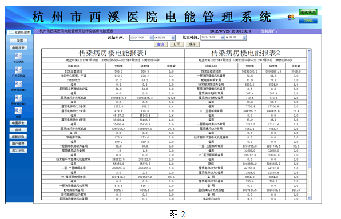Screen dimensions: 341x219
Task: Select the 电能报表 sidebar item
Action: [18, 47]
